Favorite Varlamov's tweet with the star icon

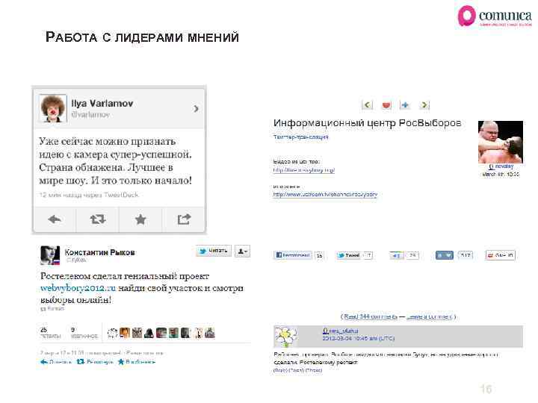click(140, 219)
